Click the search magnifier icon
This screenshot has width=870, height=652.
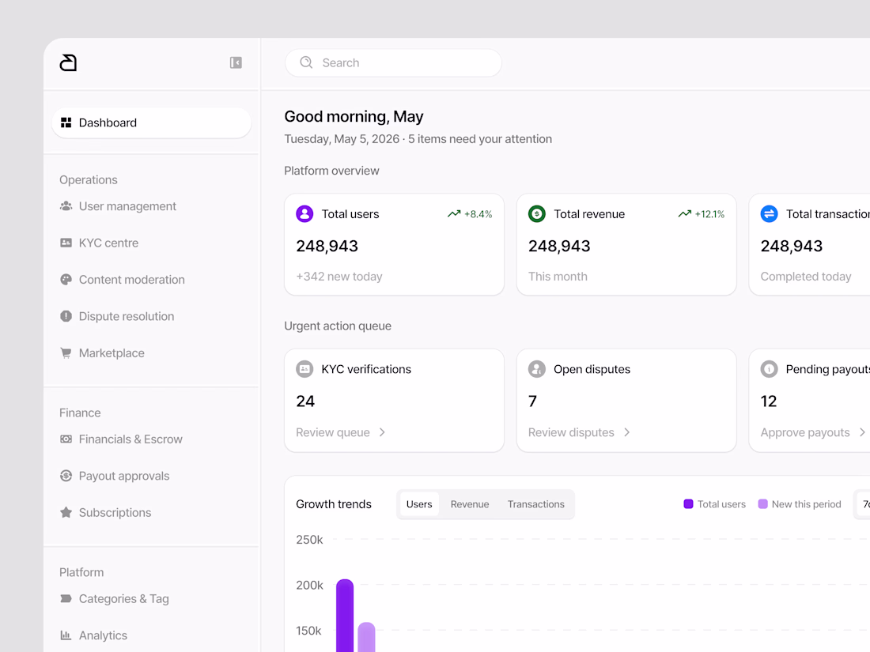(x=306, y=62)
